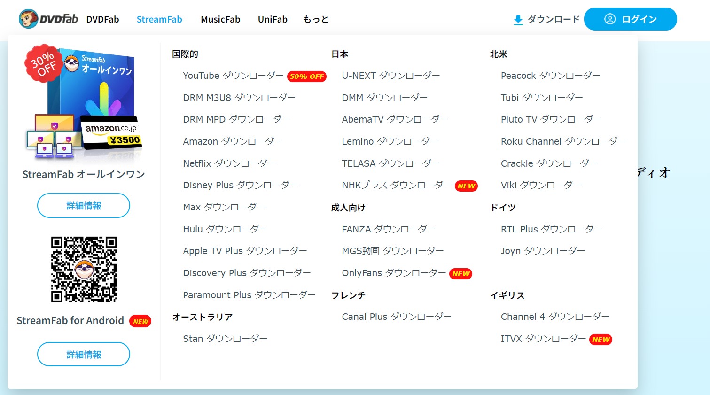Click the 50% OFF badge beside YouTube
Viewport: 710px width, 395px height.
click(x=307, y=76)
